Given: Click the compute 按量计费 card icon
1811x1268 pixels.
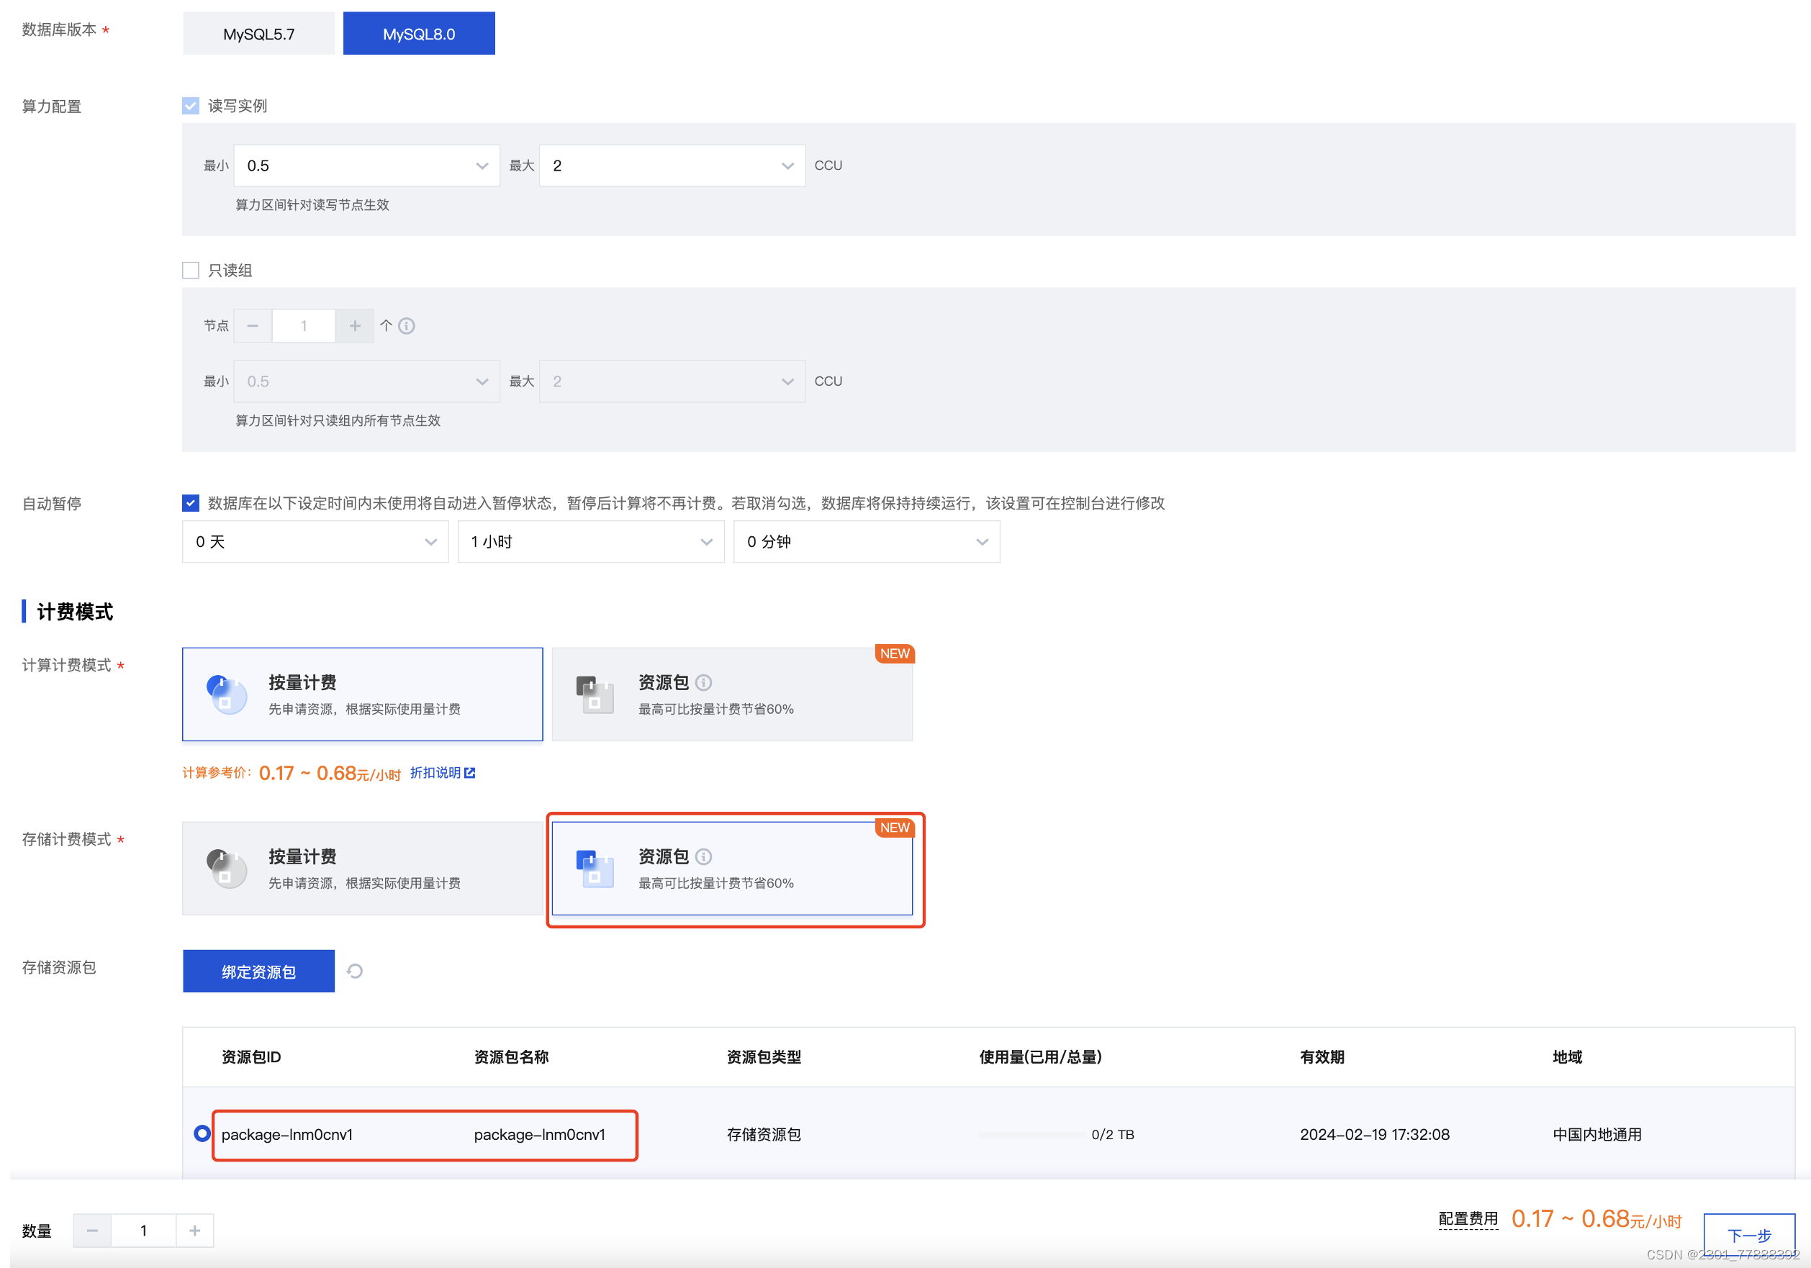Looking at the screenshot, I should [226, 694].
